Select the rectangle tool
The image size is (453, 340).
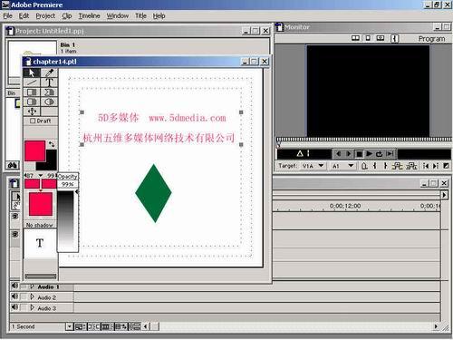click(x=32, y=92)
